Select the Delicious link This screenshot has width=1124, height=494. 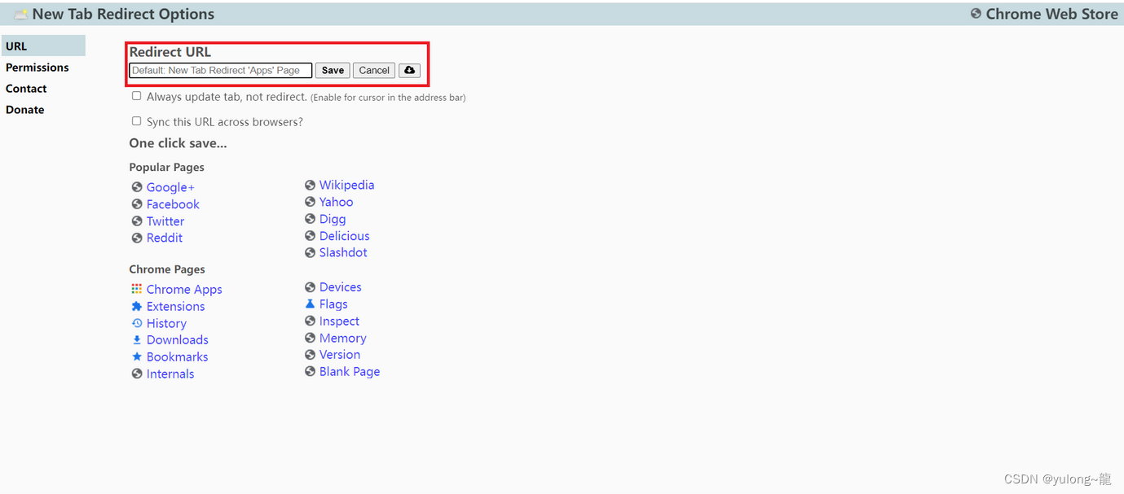click(x=344, y=236)
